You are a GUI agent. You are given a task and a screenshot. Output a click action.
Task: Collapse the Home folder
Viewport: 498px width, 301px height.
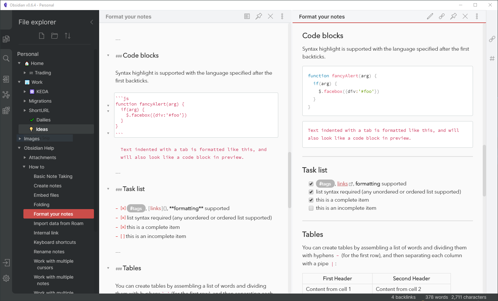click(x=19, y=63)
